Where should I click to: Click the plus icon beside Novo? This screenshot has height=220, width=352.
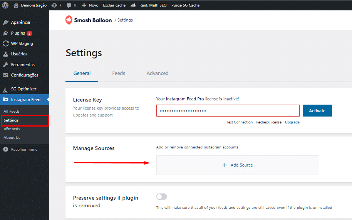[x=84, y=5]
